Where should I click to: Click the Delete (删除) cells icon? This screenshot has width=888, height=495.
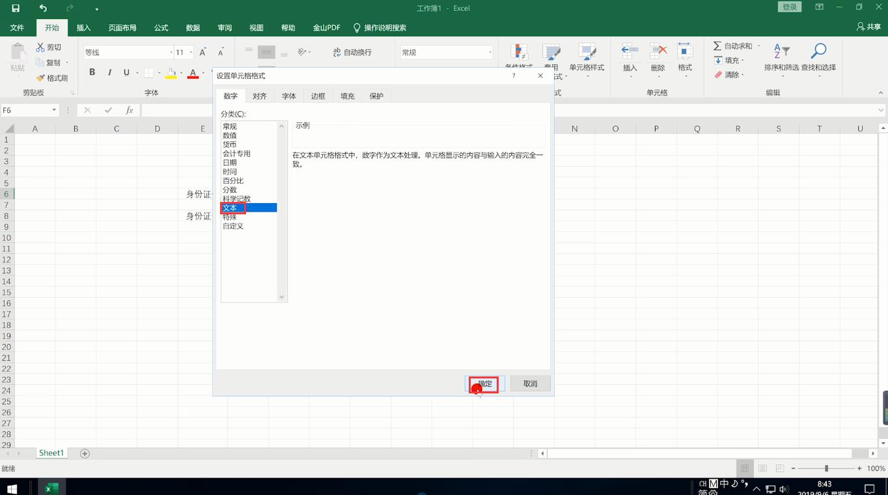coord(658,51)
